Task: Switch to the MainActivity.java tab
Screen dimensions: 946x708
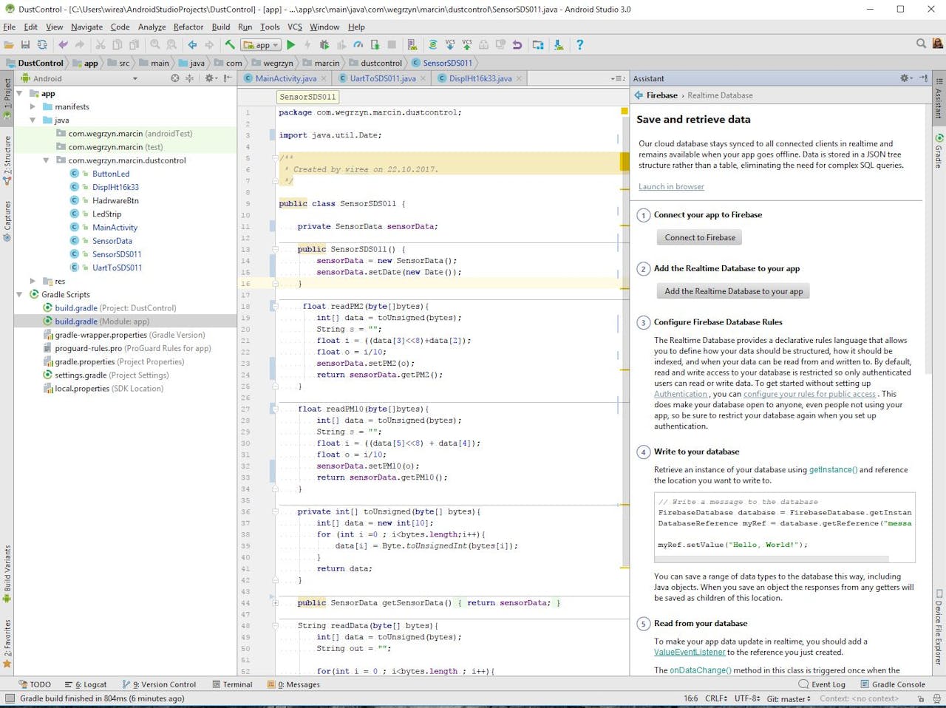Action: pyautogui.click(x=285, y=78)
